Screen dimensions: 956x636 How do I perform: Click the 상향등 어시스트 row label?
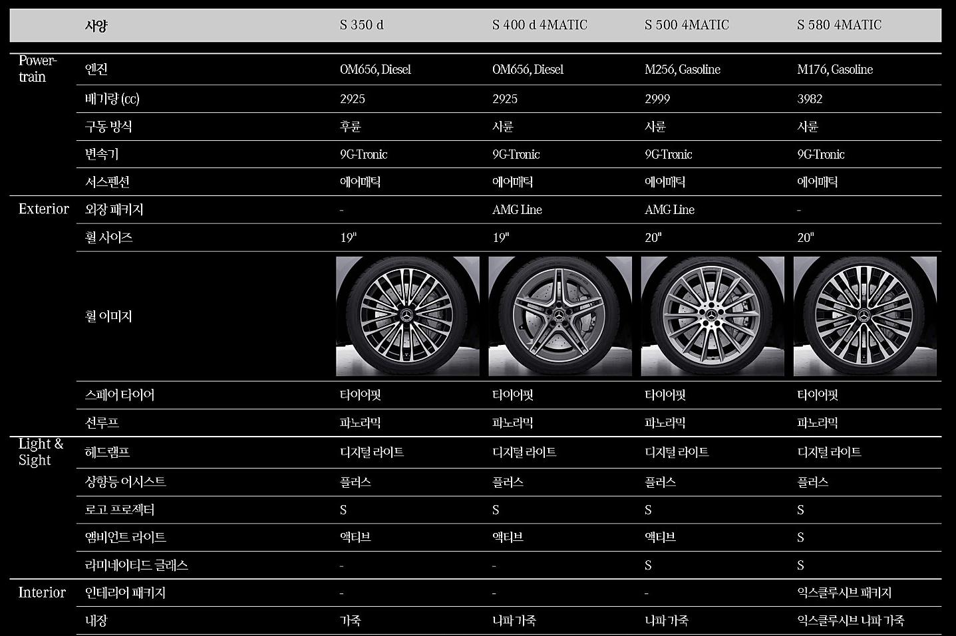pyautogui.click(x=125, y=482)
